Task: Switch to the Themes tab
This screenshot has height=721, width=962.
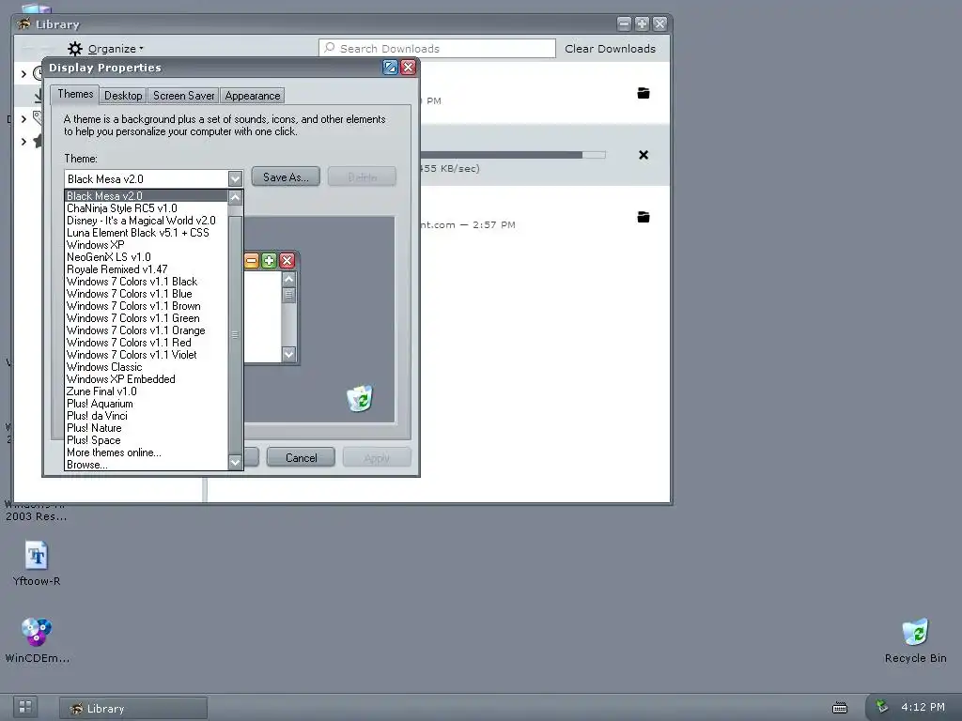Action: [75, 95]
